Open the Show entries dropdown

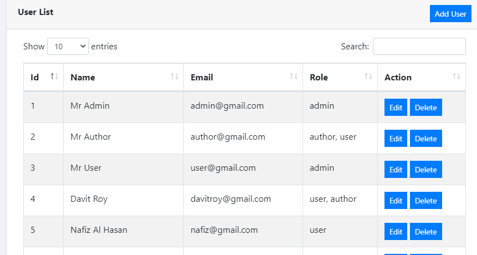click(x=68, y=47)
